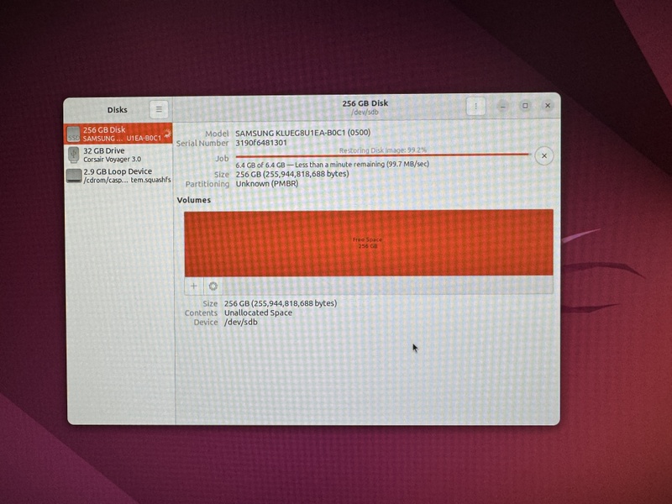Click the Disks sidebar header title
This screenshot has width=672, height=504.
pyautogui.click(x=117, y=110)
